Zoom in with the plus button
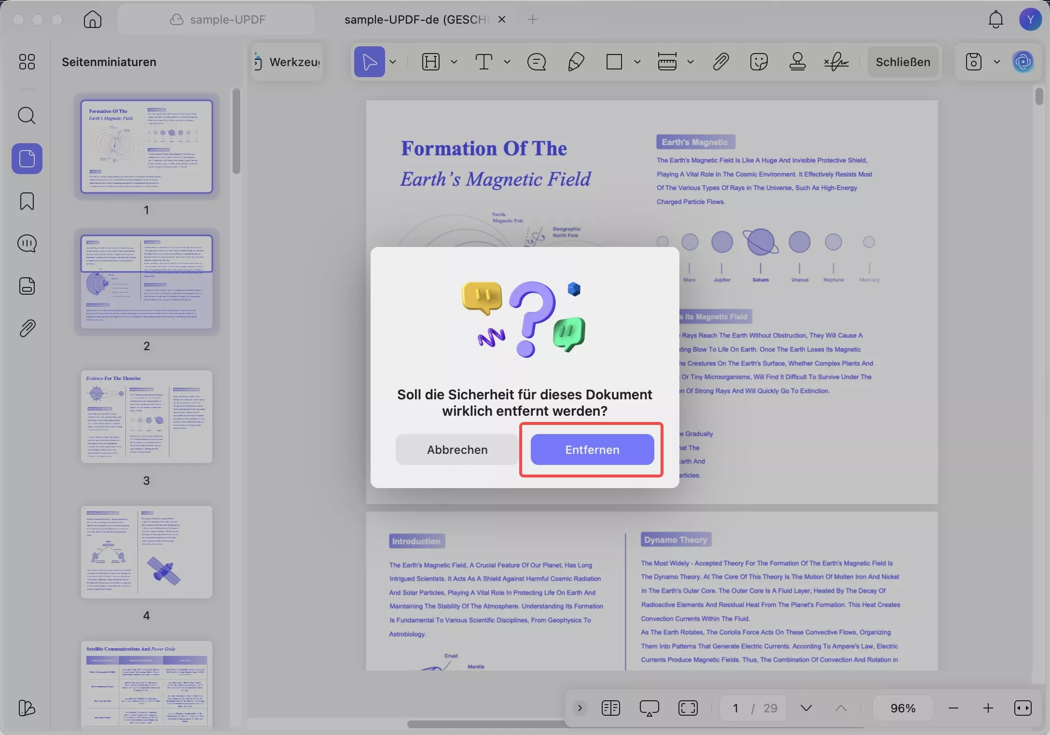This screenshot has width=1050, height=735. tap(988, 708)
